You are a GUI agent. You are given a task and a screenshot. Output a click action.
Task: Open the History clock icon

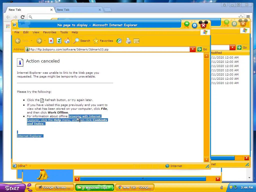click(x=119, y=41)
